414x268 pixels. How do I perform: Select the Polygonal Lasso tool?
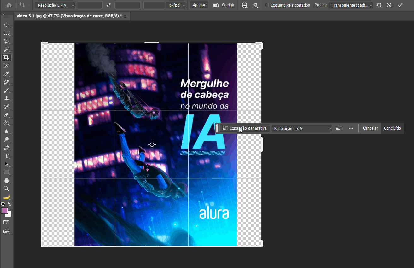[6, 41]
